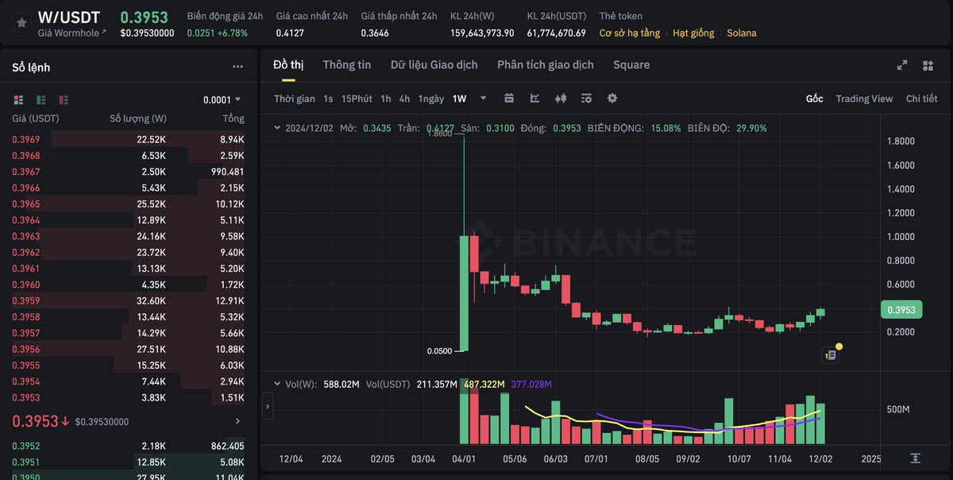The width and height of the screenshot is (953, 480).
Task: Open Solana token tag
Action: pos(742,33)
